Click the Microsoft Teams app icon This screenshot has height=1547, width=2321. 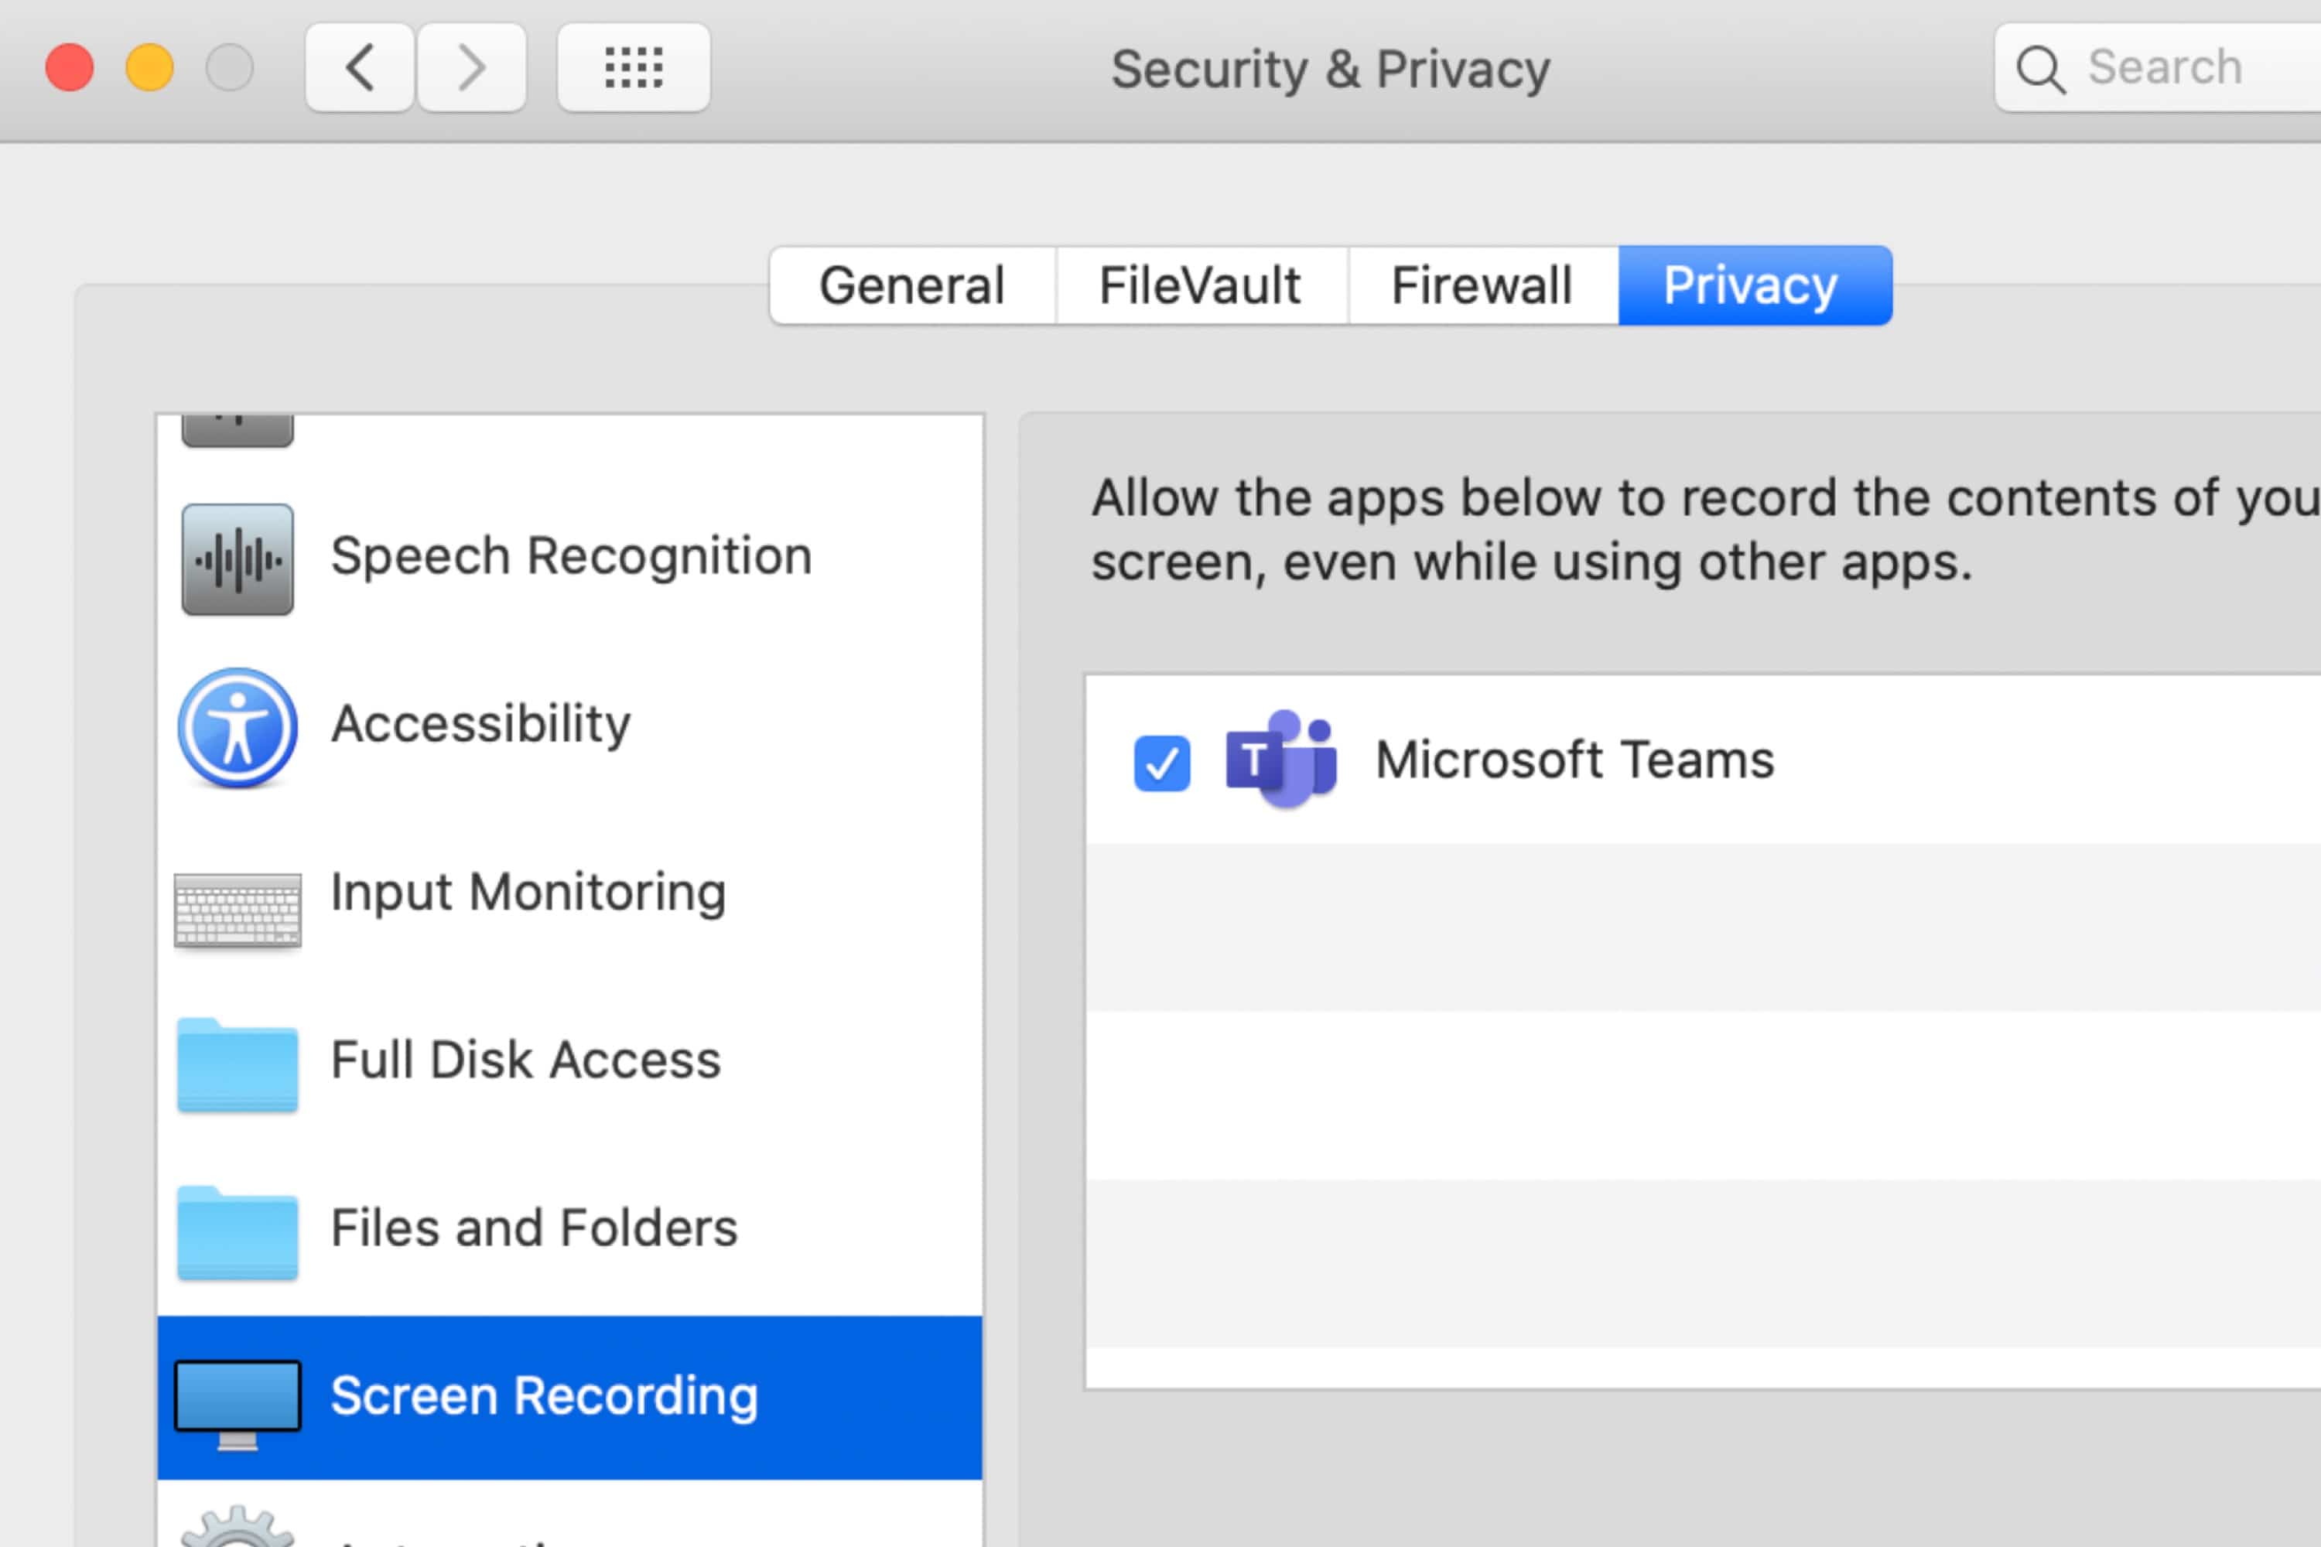1281,760
